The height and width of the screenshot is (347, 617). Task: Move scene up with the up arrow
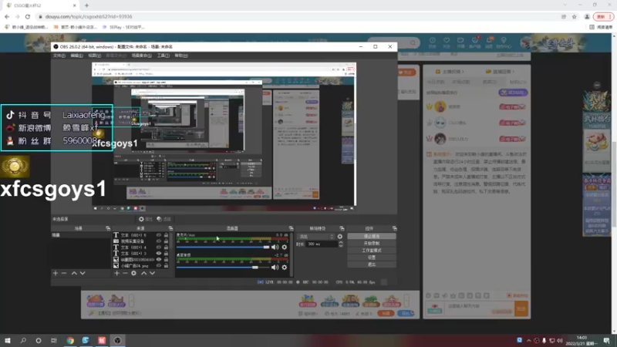pyautogui.click(x=74, y=273)
